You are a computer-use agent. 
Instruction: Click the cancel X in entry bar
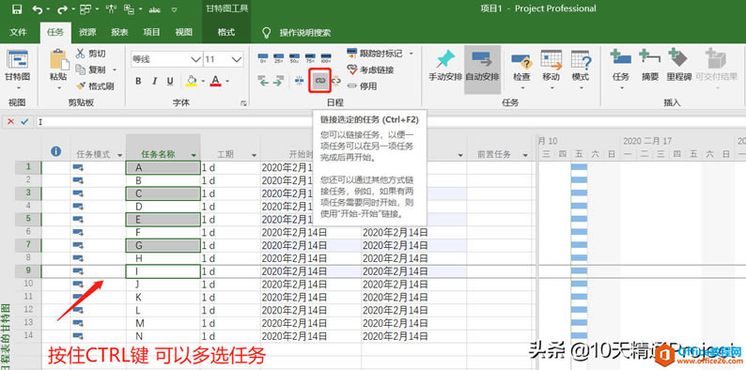pos(10,122)
